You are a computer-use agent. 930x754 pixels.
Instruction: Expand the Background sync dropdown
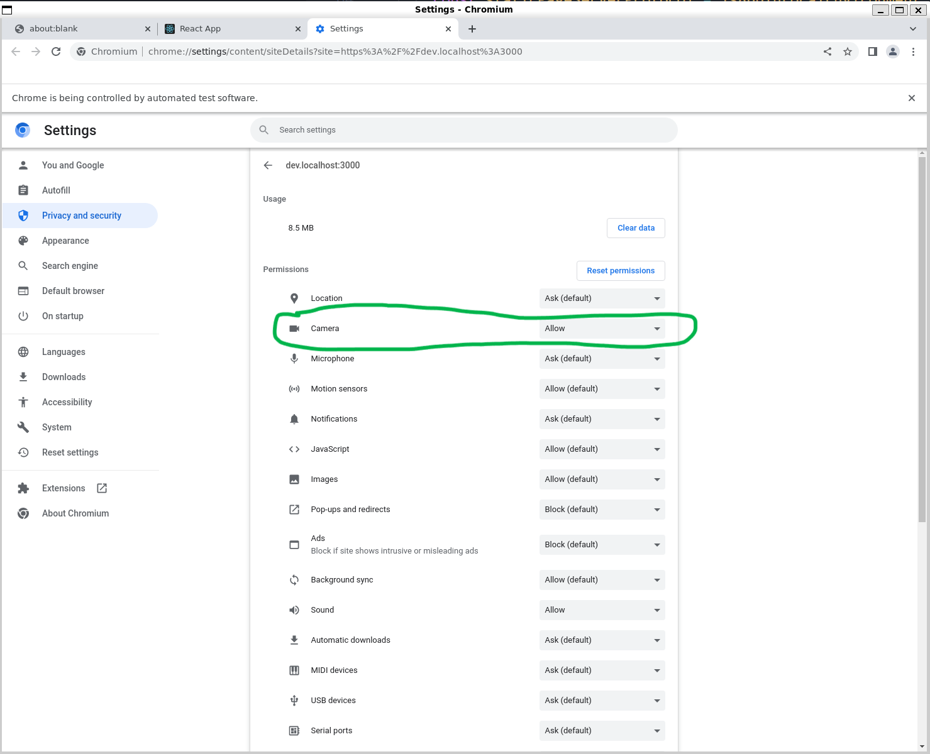tap(602, 580)
